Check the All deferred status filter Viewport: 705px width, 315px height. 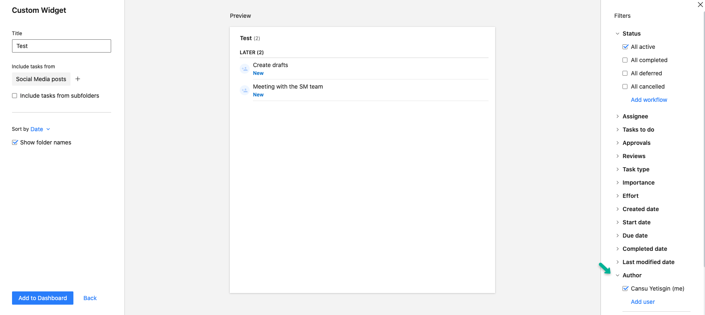pyautogui.click(x=625, y=73)
